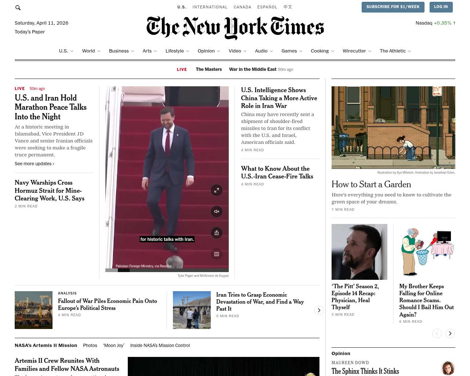
Task: Read Artemis II Crew Reunites headline
Action: coord(67,365)
